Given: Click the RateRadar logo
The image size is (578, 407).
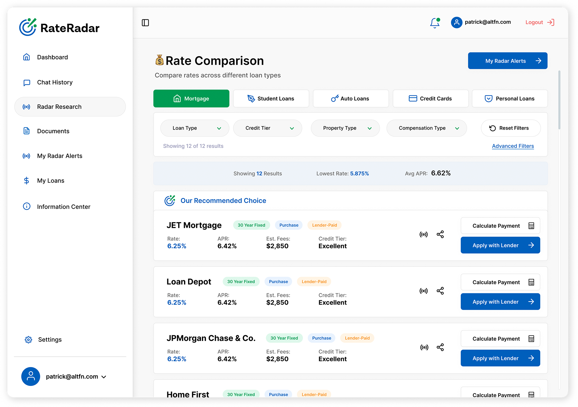Looking at the screenshot, I should click(59, 27).
